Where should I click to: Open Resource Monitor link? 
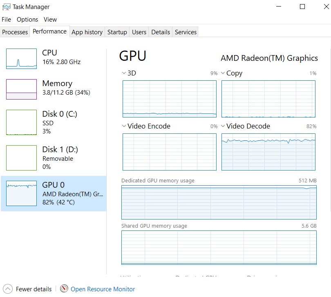(103, 289)
